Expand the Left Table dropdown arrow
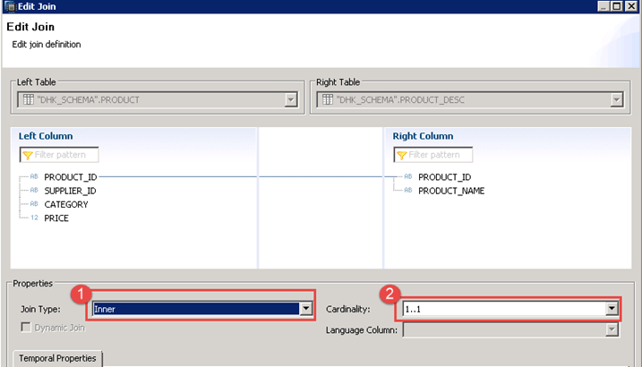Viewport: 642px width, 367px height. 290,100
